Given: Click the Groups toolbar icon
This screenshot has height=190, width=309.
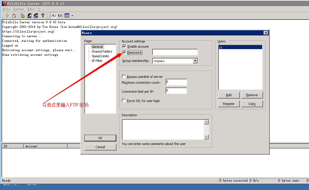Looking at the screenshot, I should [36, 15].
